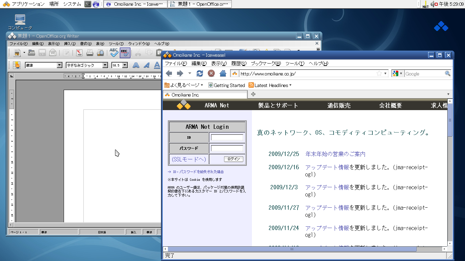The height and width of the screenshot is (261, 465).
Task: Click the Cut scissors icon in Writer
Action: click(x=138, y=53)
